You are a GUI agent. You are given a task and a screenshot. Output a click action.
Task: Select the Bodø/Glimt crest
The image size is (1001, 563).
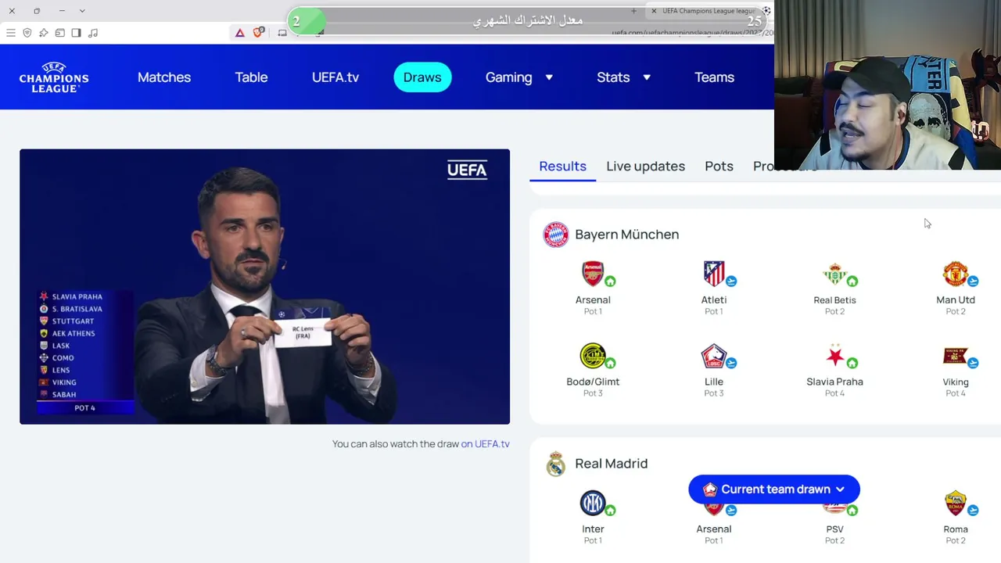point(593,356)
